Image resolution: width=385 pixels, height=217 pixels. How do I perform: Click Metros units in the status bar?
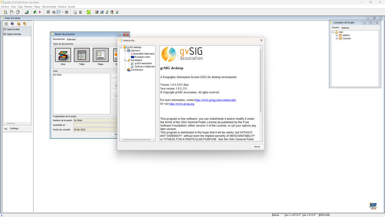[x=276, y=215]
